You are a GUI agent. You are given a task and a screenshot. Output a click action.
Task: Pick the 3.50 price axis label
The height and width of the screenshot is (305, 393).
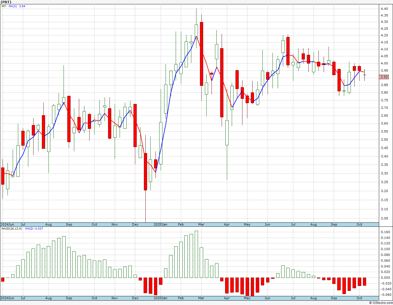point(384,140)
